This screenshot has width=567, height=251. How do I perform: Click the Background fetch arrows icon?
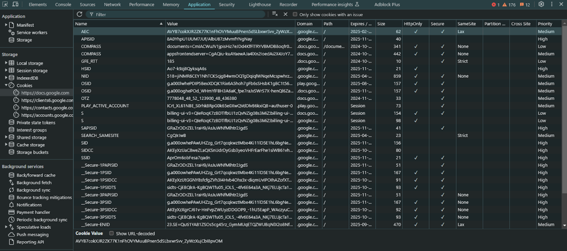tap(12, 183)
